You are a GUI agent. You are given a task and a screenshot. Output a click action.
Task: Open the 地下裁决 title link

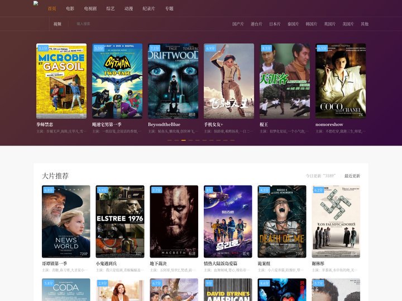[158, 263]
